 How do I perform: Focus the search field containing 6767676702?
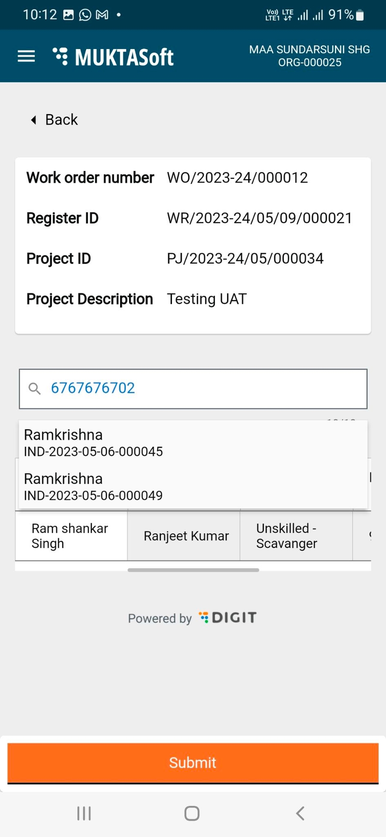(206, 388)
